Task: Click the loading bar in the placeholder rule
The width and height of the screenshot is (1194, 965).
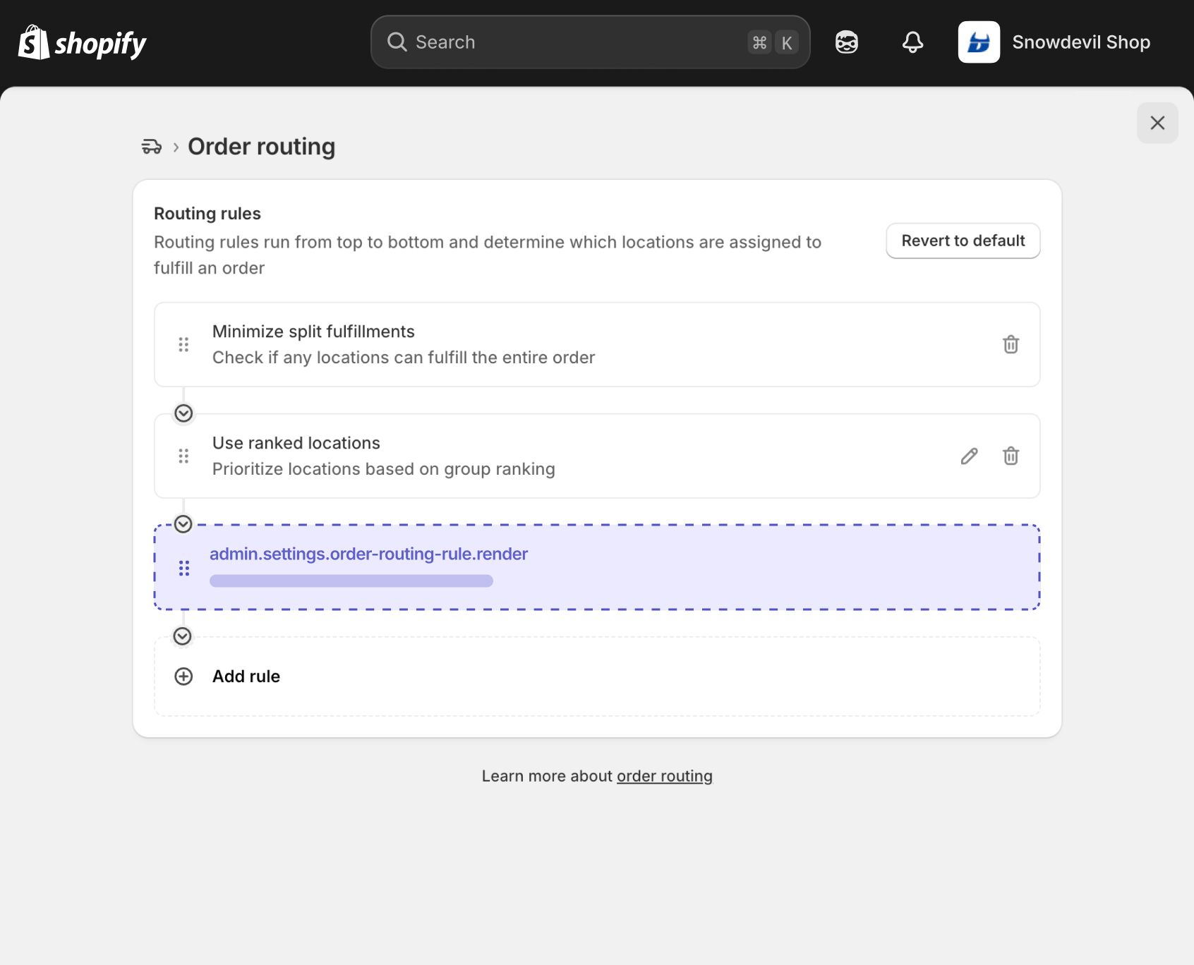Action: coord(351,581)
